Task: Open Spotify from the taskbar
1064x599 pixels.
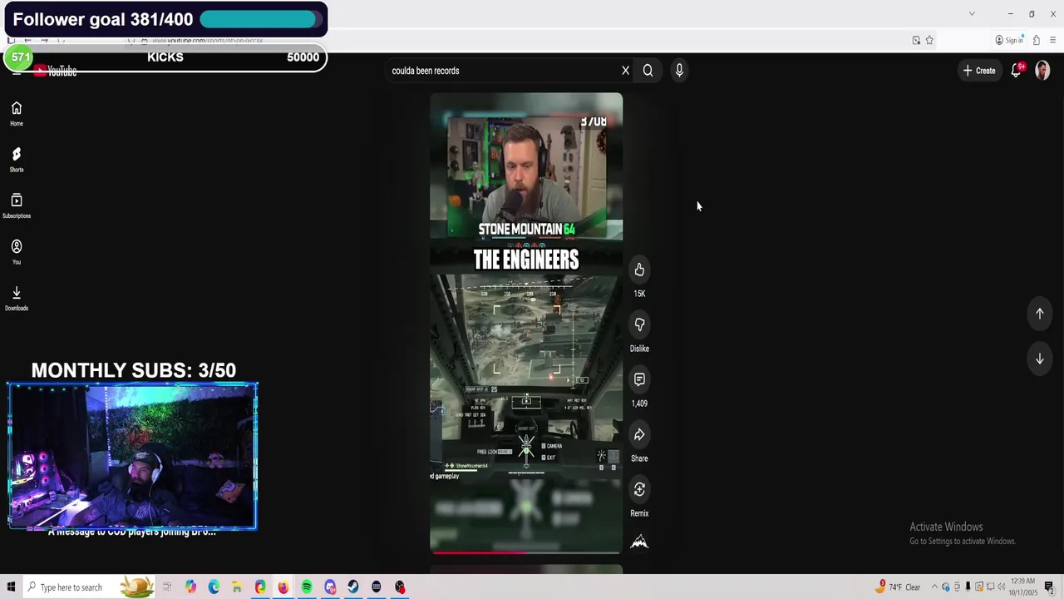Action: click(x=307, y=587)
